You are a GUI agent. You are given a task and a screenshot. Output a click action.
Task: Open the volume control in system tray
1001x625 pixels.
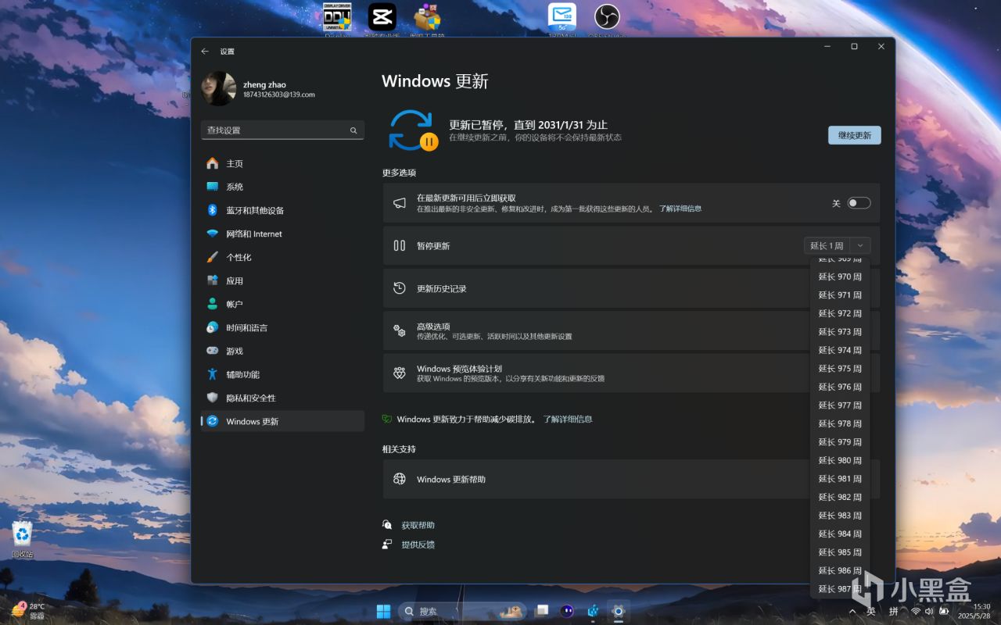[930, 611]
